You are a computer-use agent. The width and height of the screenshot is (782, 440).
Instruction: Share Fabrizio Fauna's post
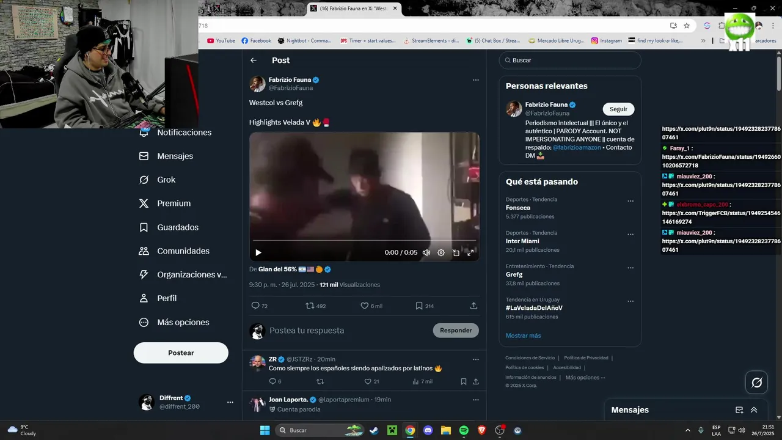point(473,306)
